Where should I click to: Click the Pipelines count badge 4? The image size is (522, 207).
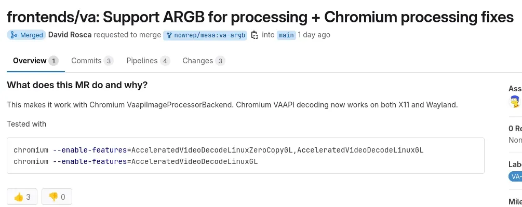point(165,61)
